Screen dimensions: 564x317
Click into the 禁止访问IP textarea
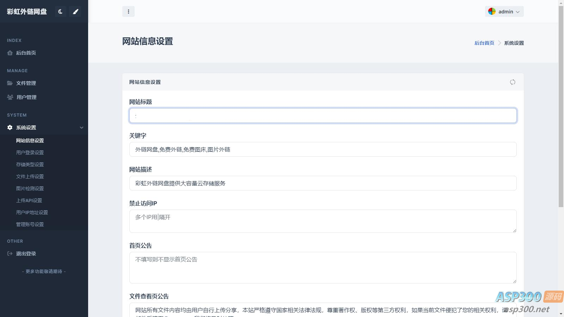(x=323, y=221)
